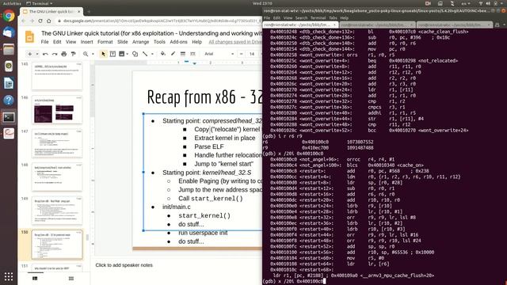Select slide 149 thumbnail
The width and height of the screenshot is (507, 285).
57,211
